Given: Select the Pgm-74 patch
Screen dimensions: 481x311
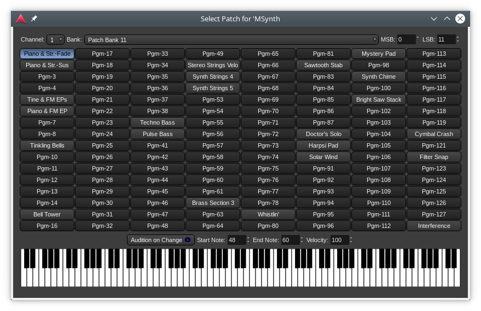Looking at the screenshot, I should tap(268, 157).
